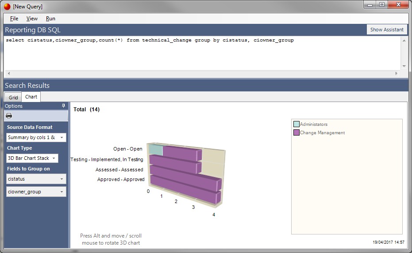Minimize the New Query window
Screen dimensions: 412x253
(x=370, y=4)
